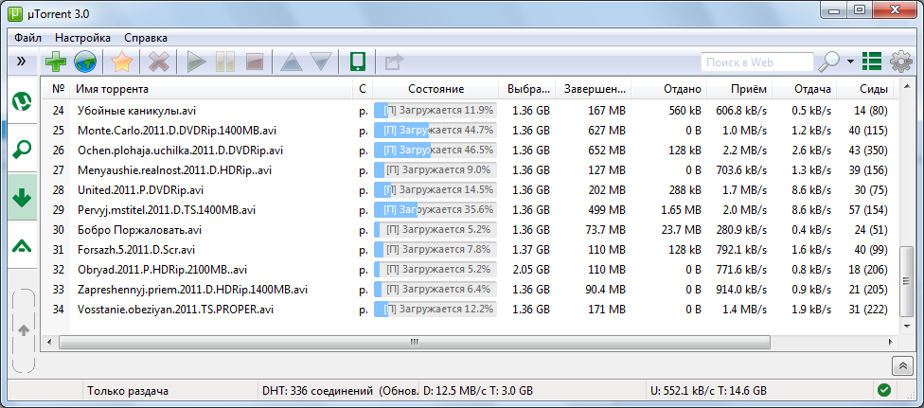This screenshot has width=924, height=408.
Task: Click the Add Torrent from URL globe icon
Action: 85,62
